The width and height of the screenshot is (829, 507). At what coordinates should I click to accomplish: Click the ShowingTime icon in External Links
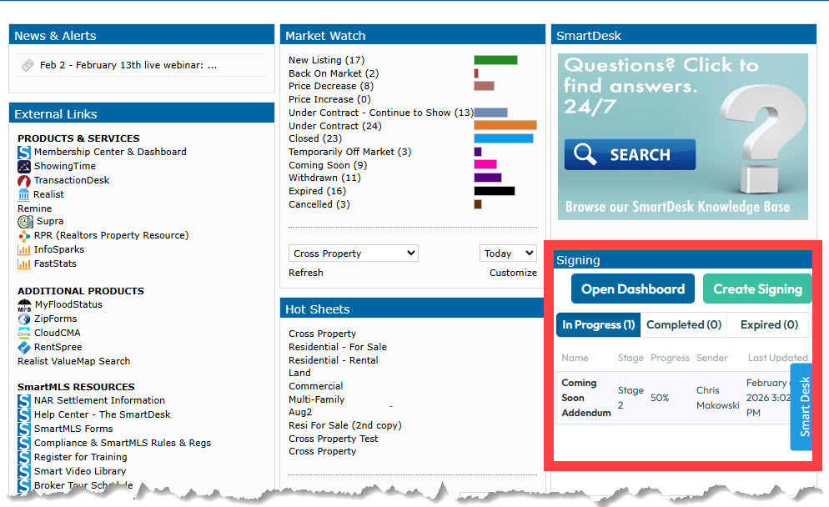pos(24,166)
